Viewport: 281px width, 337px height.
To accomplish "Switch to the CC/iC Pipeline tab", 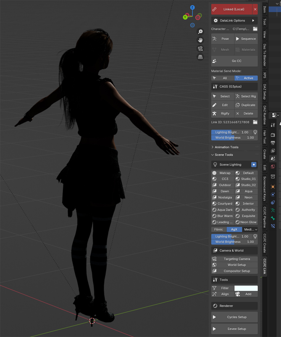I will click(265, 217).
